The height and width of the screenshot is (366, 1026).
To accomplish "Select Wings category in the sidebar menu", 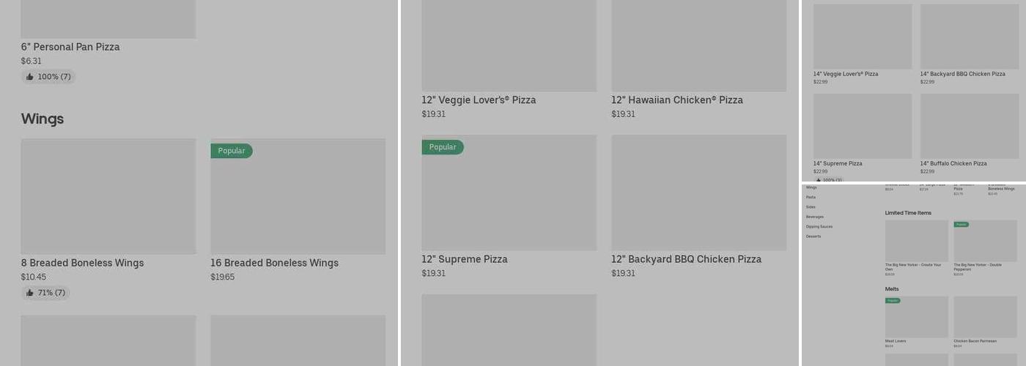I will [x=811, y=187].
